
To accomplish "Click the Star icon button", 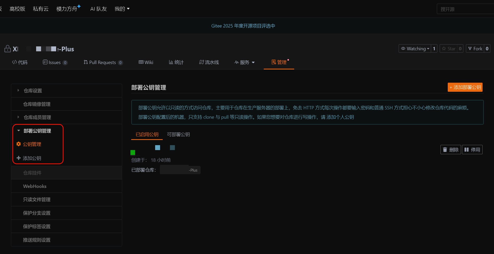I will click(x=448, y=48).
